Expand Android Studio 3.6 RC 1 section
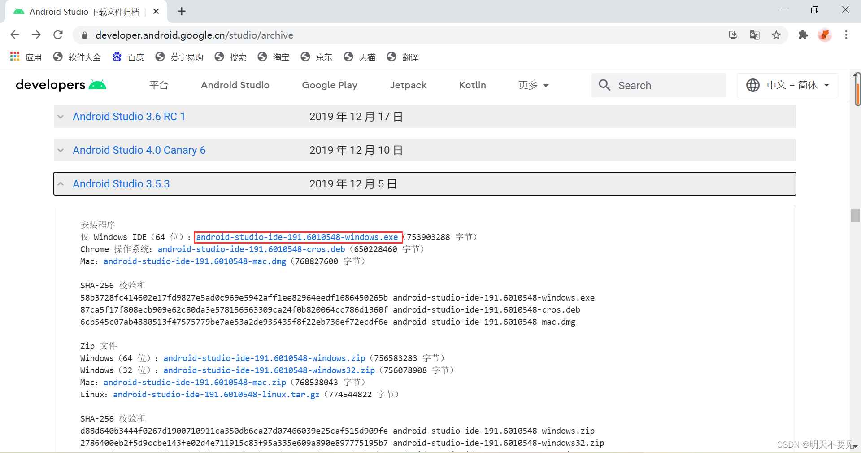The image size is (861, 453). click(61, 117)
